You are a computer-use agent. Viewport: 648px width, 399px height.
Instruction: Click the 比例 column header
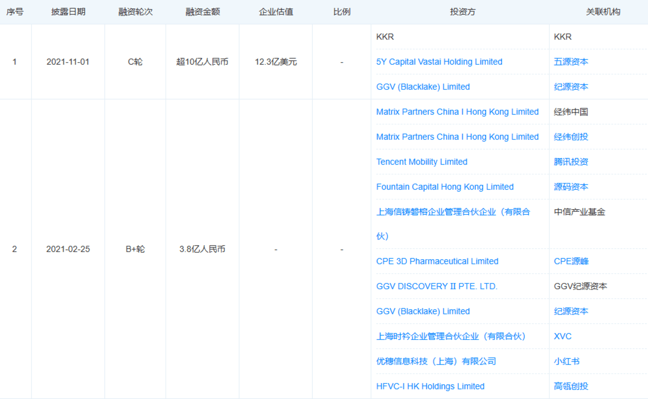342,12
